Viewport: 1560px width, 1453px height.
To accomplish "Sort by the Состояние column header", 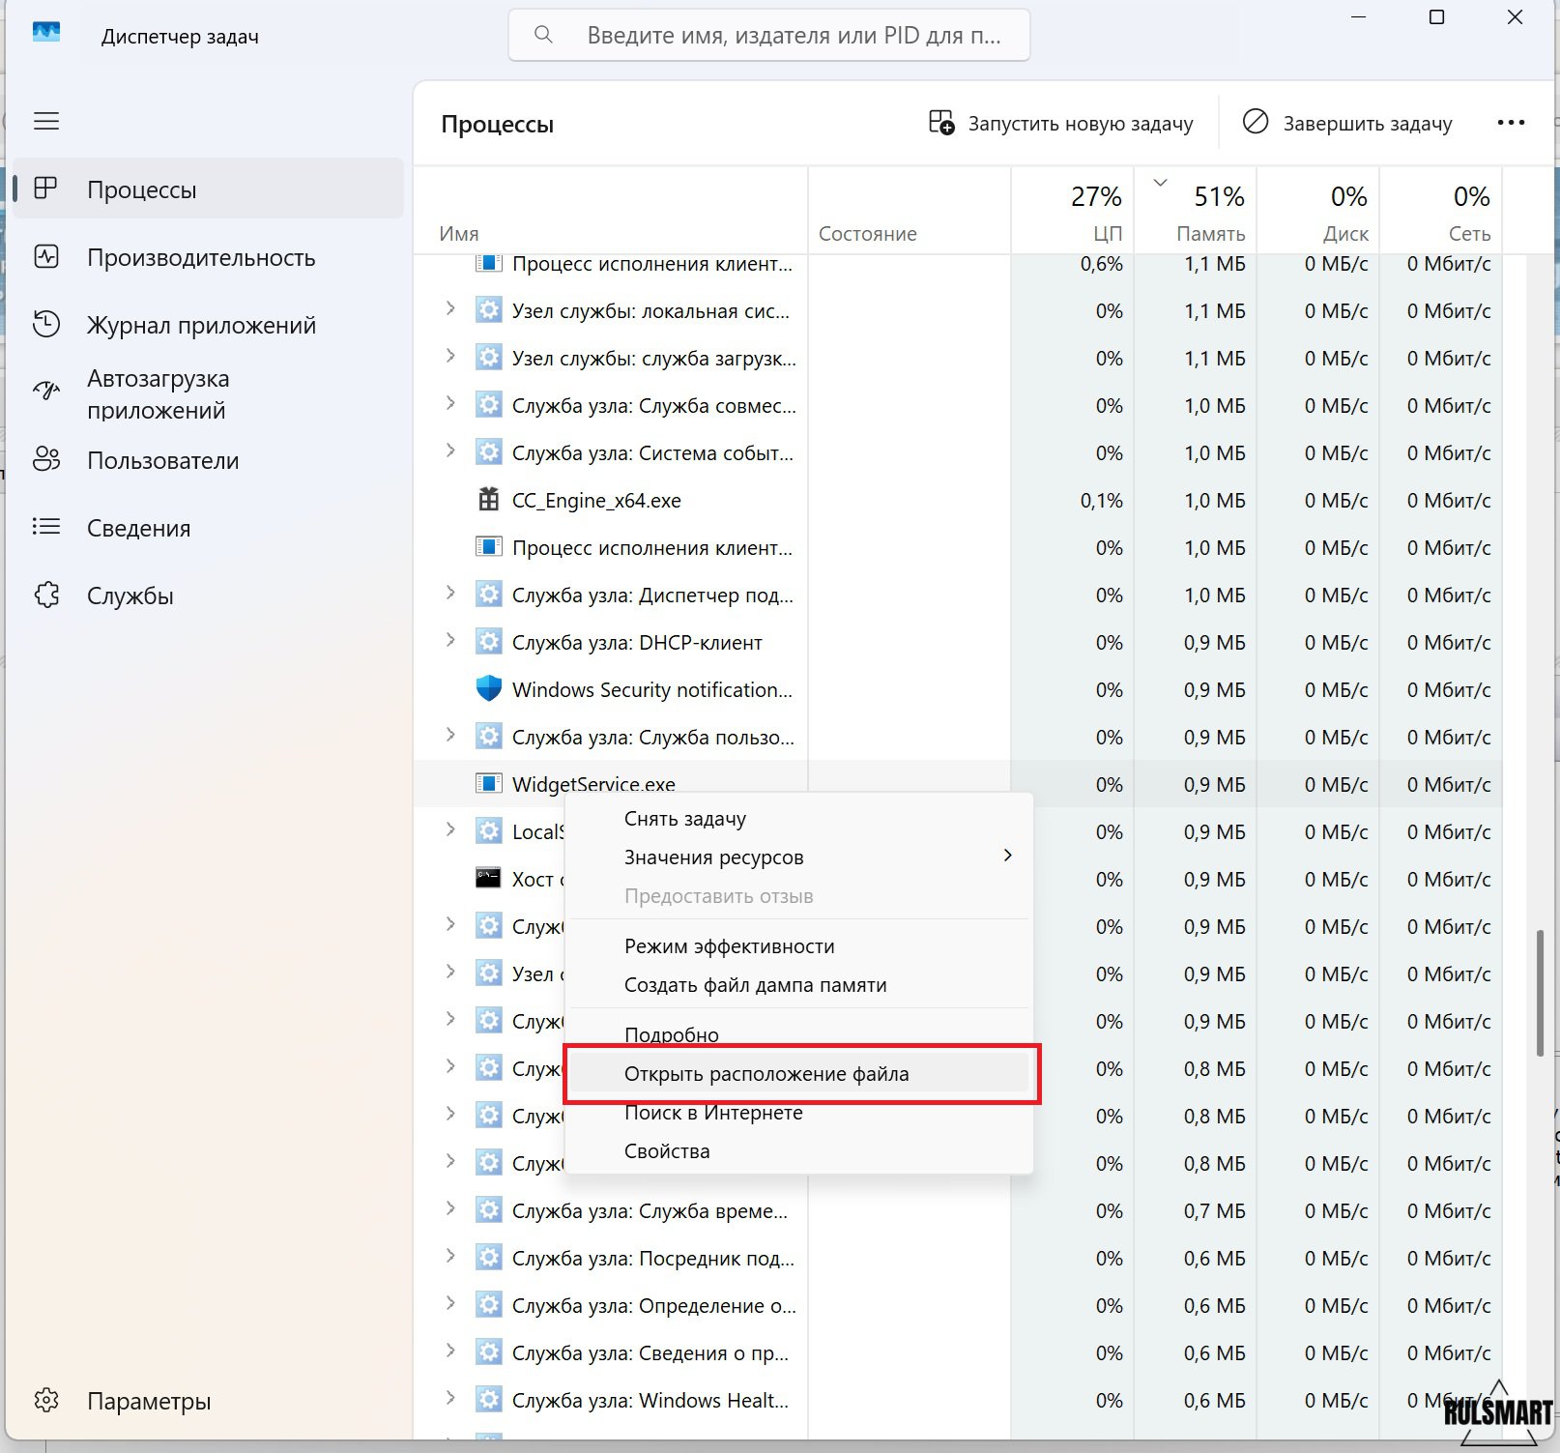I will pyautogui.click(x=910, y=211).
